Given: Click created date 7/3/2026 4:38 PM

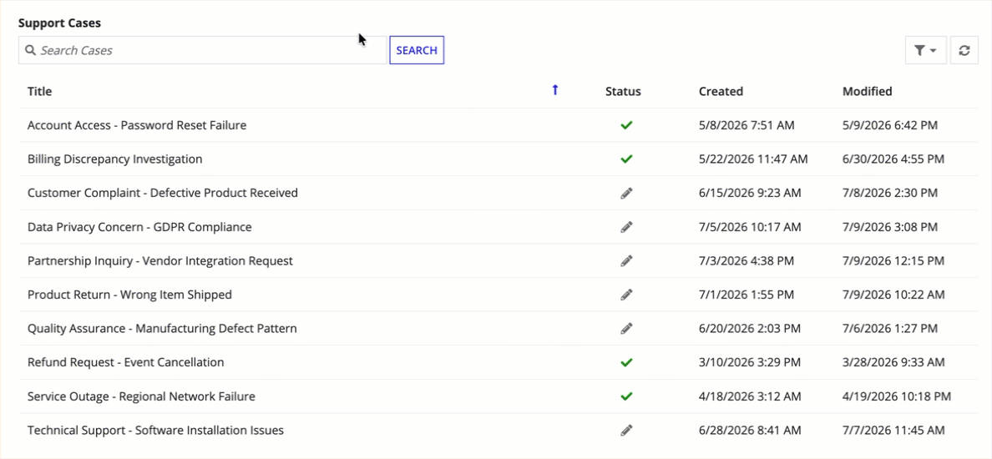Looking at the screenshot, I should (746, 260).
